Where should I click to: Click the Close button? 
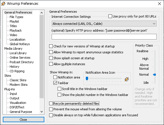click(x=23, y=120)
